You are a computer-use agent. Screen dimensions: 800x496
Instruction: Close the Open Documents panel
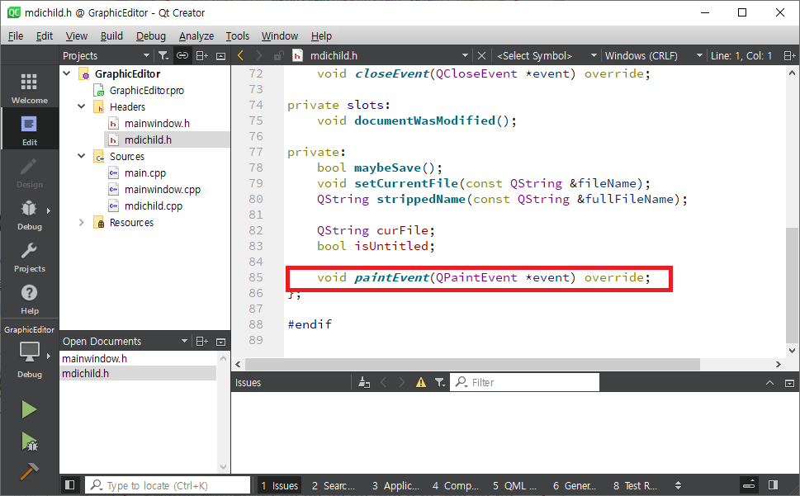click(x=220, y=342)
